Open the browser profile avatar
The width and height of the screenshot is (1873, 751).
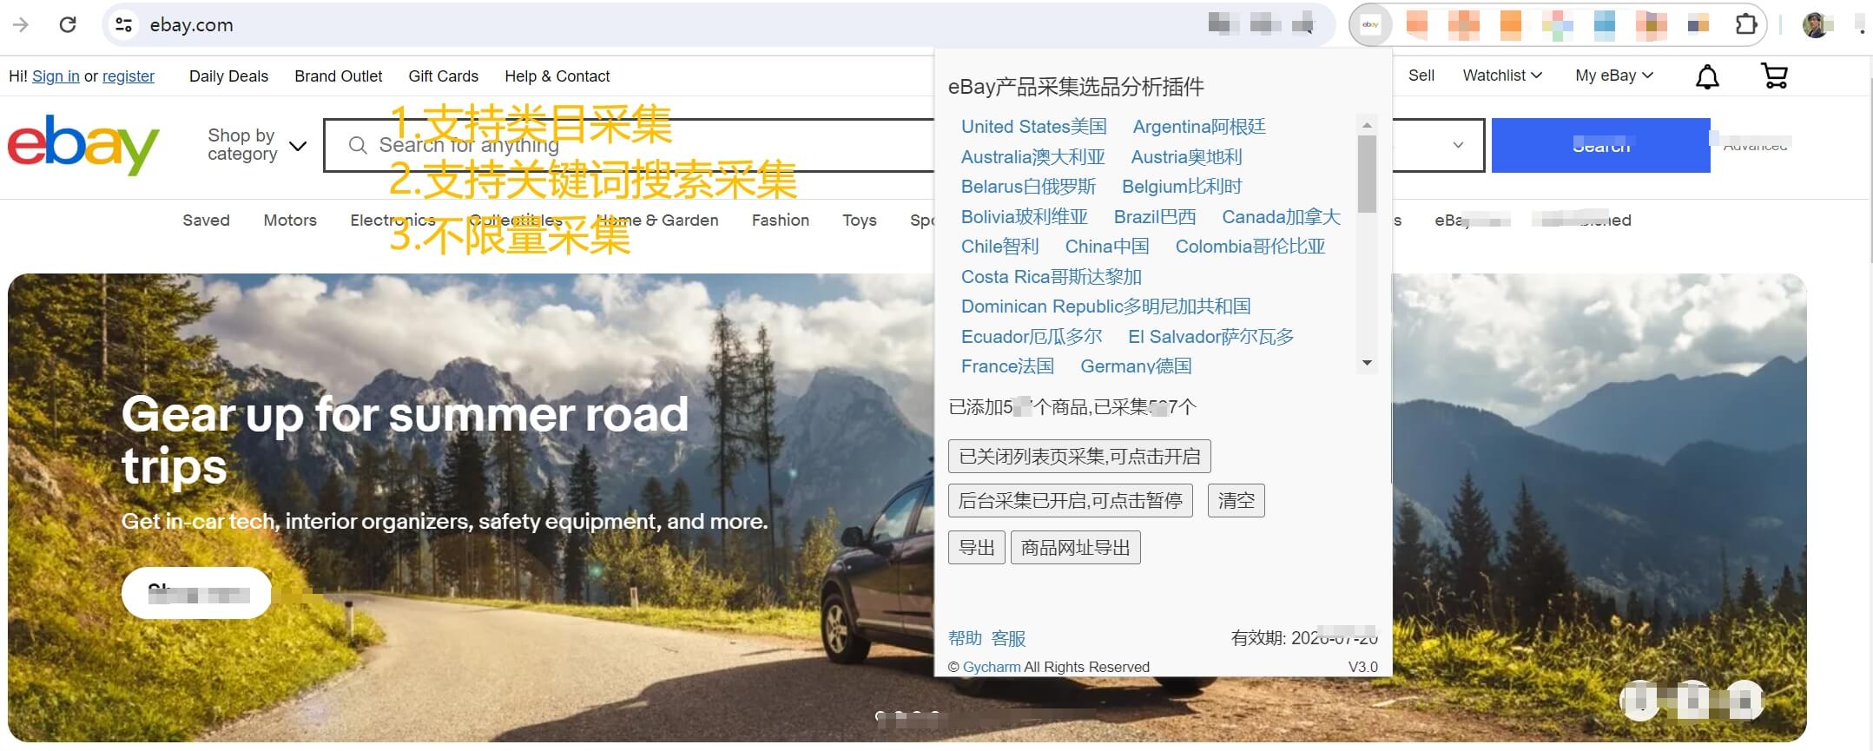1815,24
